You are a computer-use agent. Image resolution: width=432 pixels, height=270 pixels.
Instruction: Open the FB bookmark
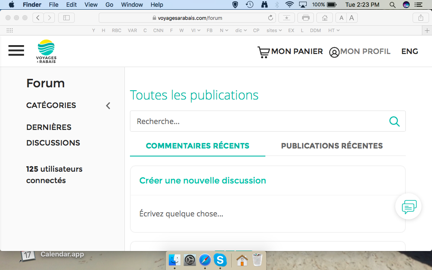click(x=209, y=30)
